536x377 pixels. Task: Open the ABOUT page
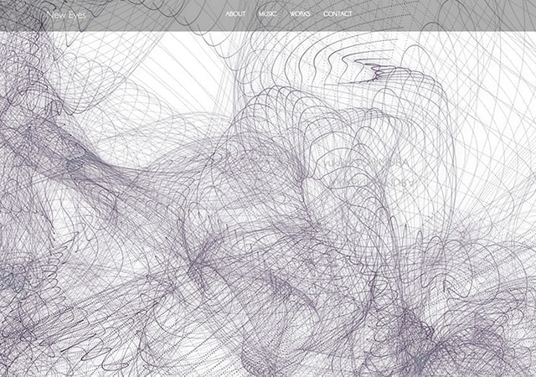[x=235, y=14]
